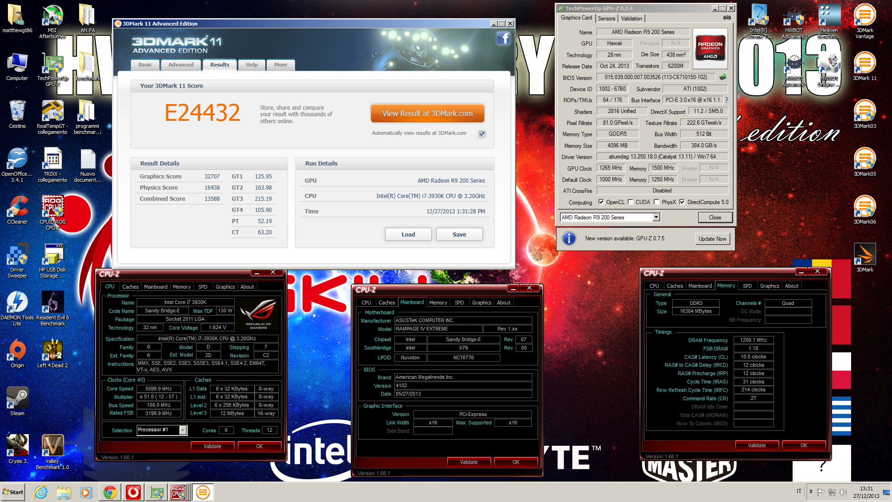Open Google Chrome from the taskbar

pyautogui.click(x=110, y=492)
